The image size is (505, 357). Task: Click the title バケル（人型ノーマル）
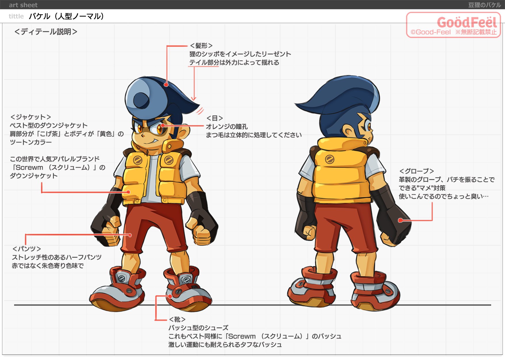click(66, 16)
